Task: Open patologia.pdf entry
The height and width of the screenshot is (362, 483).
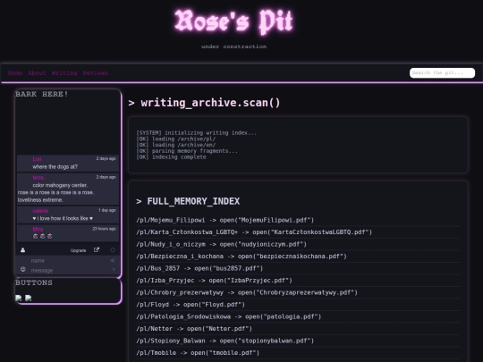Action: (229, 316)
